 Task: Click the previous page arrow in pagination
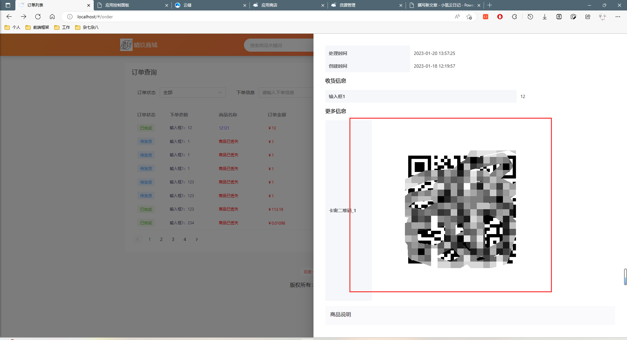(138, 239)
